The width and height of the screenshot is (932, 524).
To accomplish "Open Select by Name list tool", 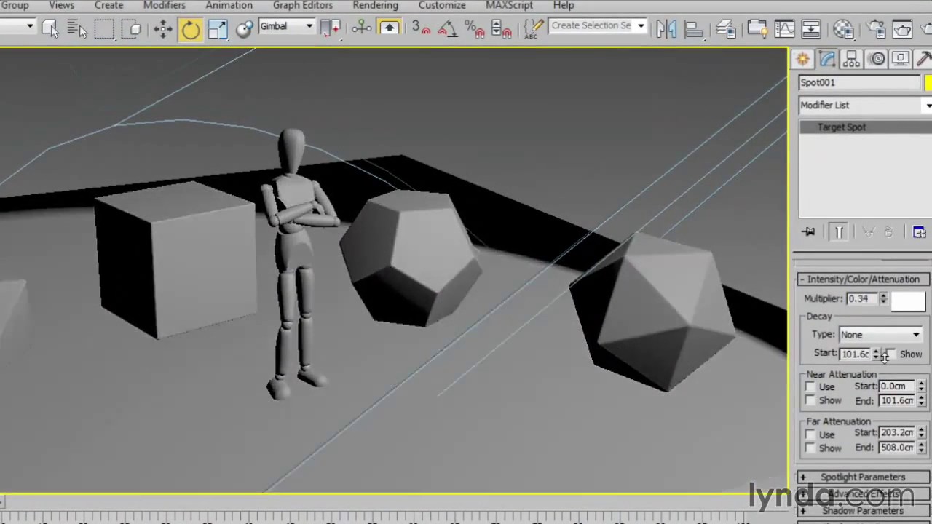I will click(x=76, y=28).
